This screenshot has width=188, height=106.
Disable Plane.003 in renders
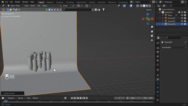click(185, 24)
